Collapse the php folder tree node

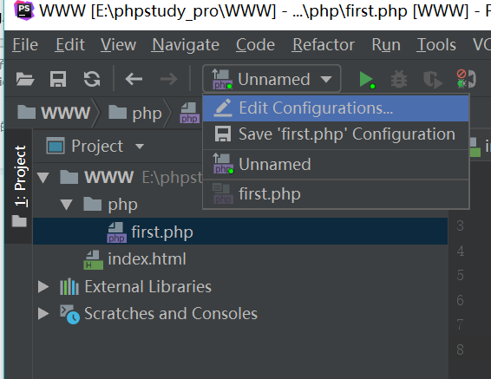pyautogui.click(x=67, y=205)
